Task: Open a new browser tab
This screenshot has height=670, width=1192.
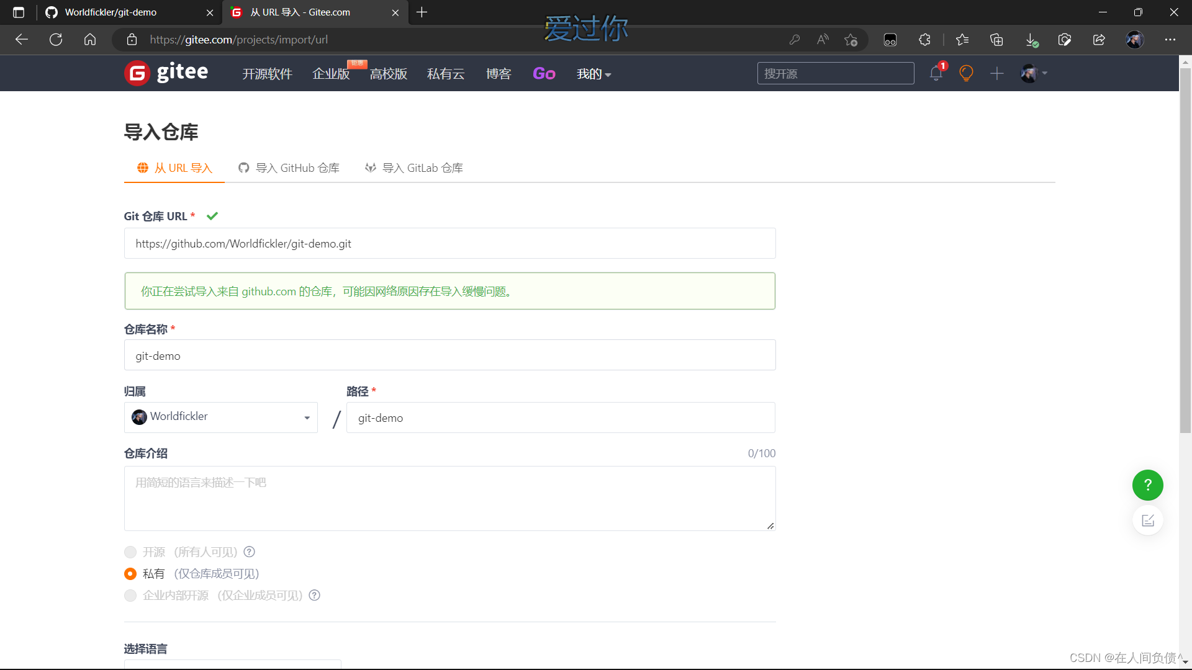Action: coord(422,12)
